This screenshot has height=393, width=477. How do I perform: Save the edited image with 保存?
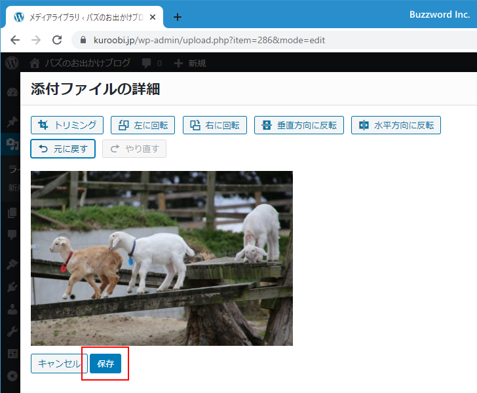pyautogui.click(x=105, y=364)
